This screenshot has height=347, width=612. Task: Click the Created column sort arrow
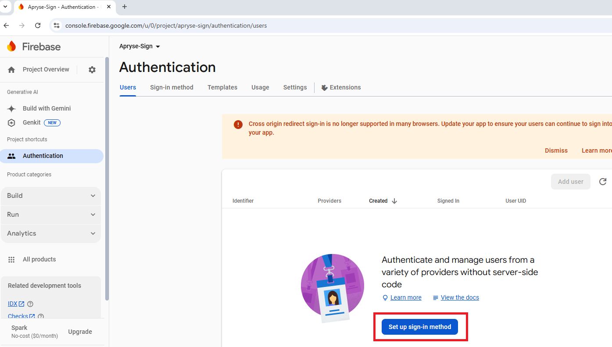tap(394, 201)
